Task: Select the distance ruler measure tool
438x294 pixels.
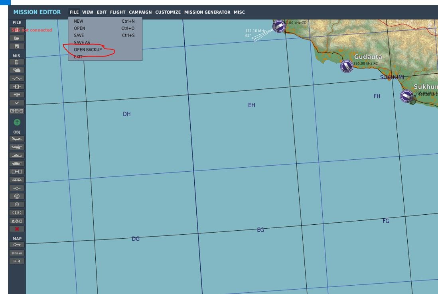Action: click(17, 261)
